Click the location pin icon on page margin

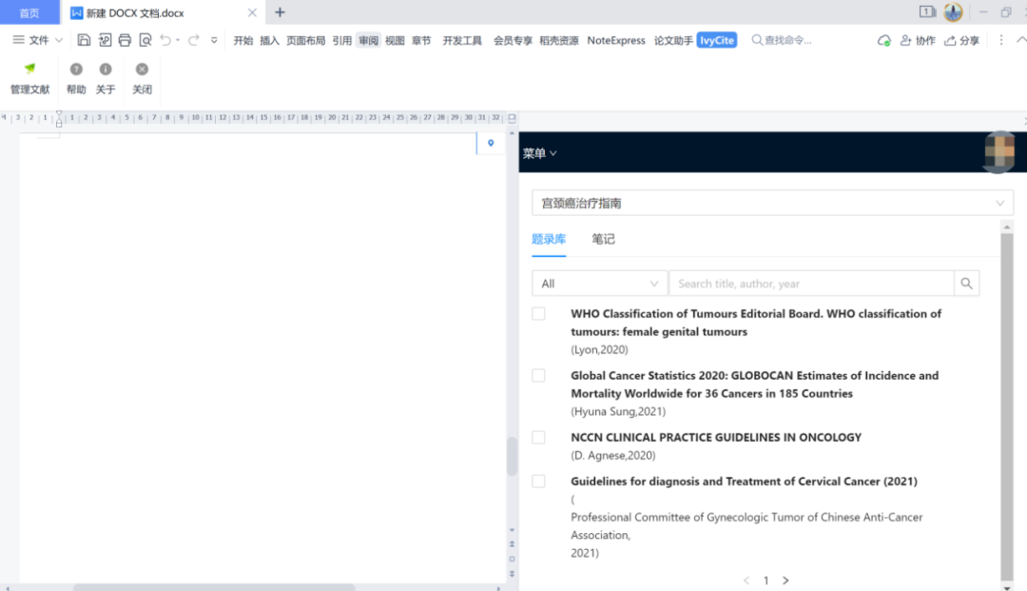pyautogui.click(x=491, y=143)
